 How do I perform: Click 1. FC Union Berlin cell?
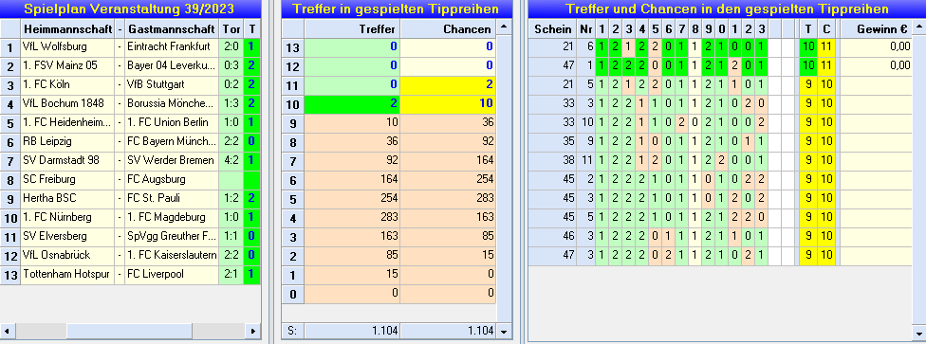(x=172, y=123)
